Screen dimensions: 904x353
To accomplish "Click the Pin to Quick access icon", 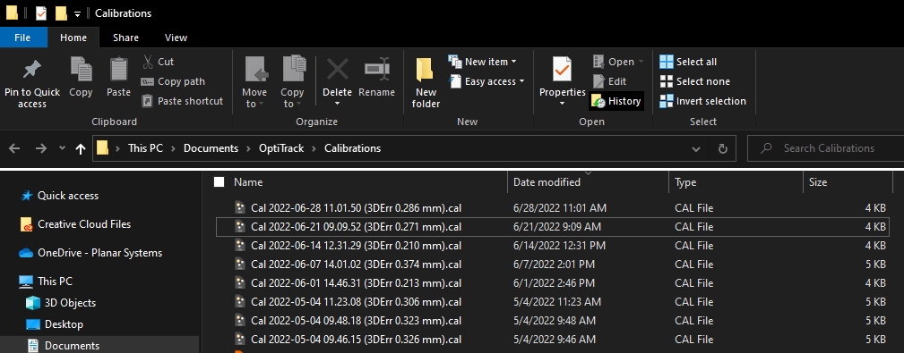I will (x=31, y=70).
